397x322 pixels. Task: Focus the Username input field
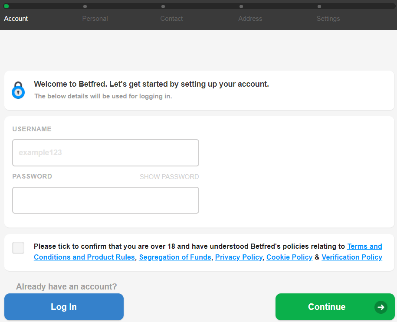coord(105,153)
